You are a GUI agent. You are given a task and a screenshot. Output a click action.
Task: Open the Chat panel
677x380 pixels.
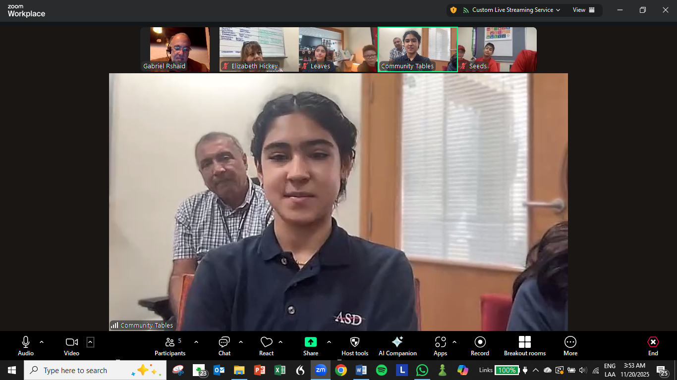(x=225, y=346)
